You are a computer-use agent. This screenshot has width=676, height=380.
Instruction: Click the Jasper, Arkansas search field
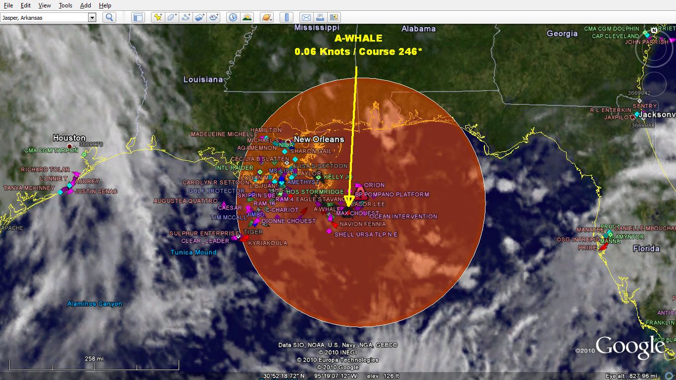point(44,17)
